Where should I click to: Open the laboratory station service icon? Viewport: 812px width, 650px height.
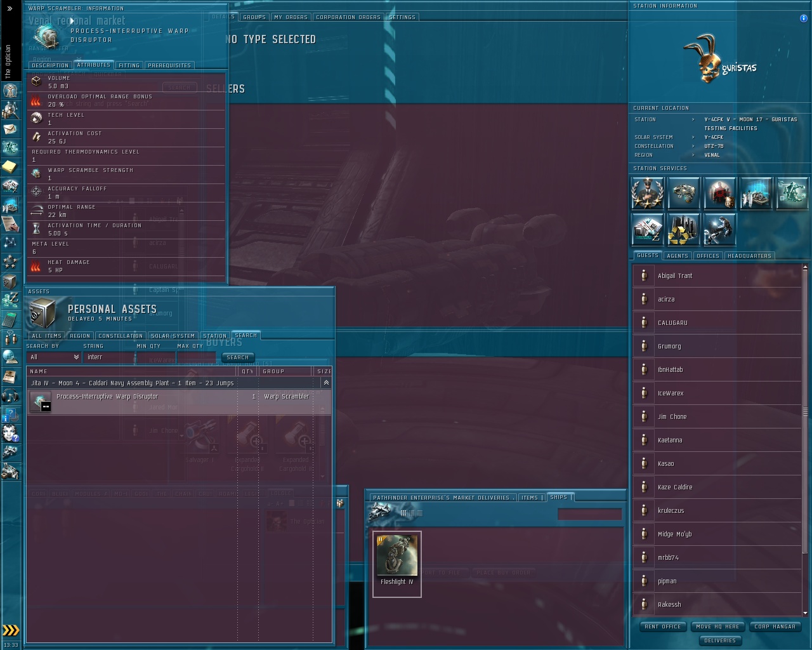[756, 193]
